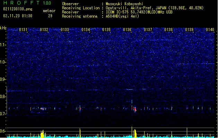Click the kHz axis unit label
Viewport: 218px width, 138px height.
point(3,28)
